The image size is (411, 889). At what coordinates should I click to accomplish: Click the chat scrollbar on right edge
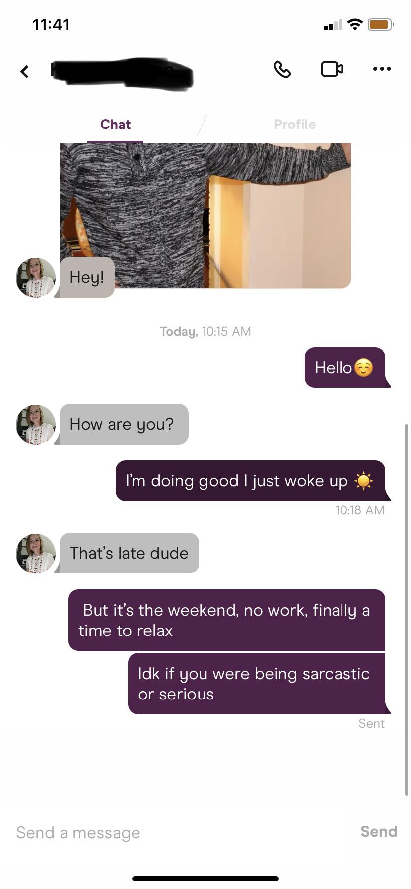pyautogui.click(x=407, y=610)
